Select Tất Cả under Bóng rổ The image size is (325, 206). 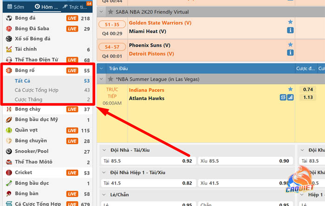22,81
